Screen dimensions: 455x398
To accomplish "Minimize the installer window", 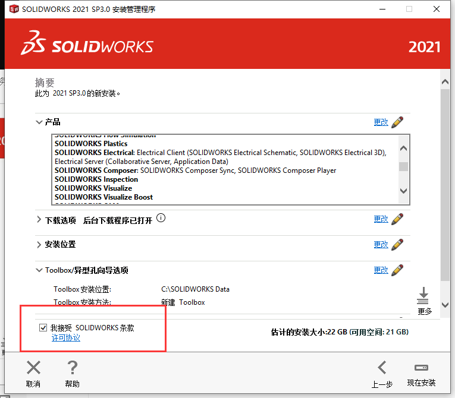I will pos(382,9).
